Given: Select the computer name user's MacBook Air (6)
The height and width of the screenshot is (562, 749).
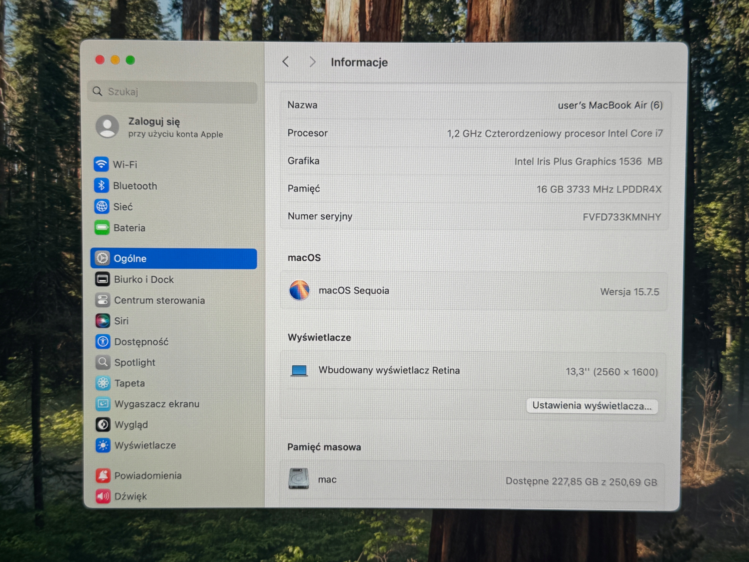Looking at the screenshot, I should click(610, 105).
